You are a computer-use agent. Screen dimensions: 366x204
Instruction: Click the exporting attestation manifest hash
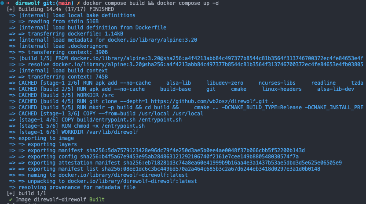232,163
